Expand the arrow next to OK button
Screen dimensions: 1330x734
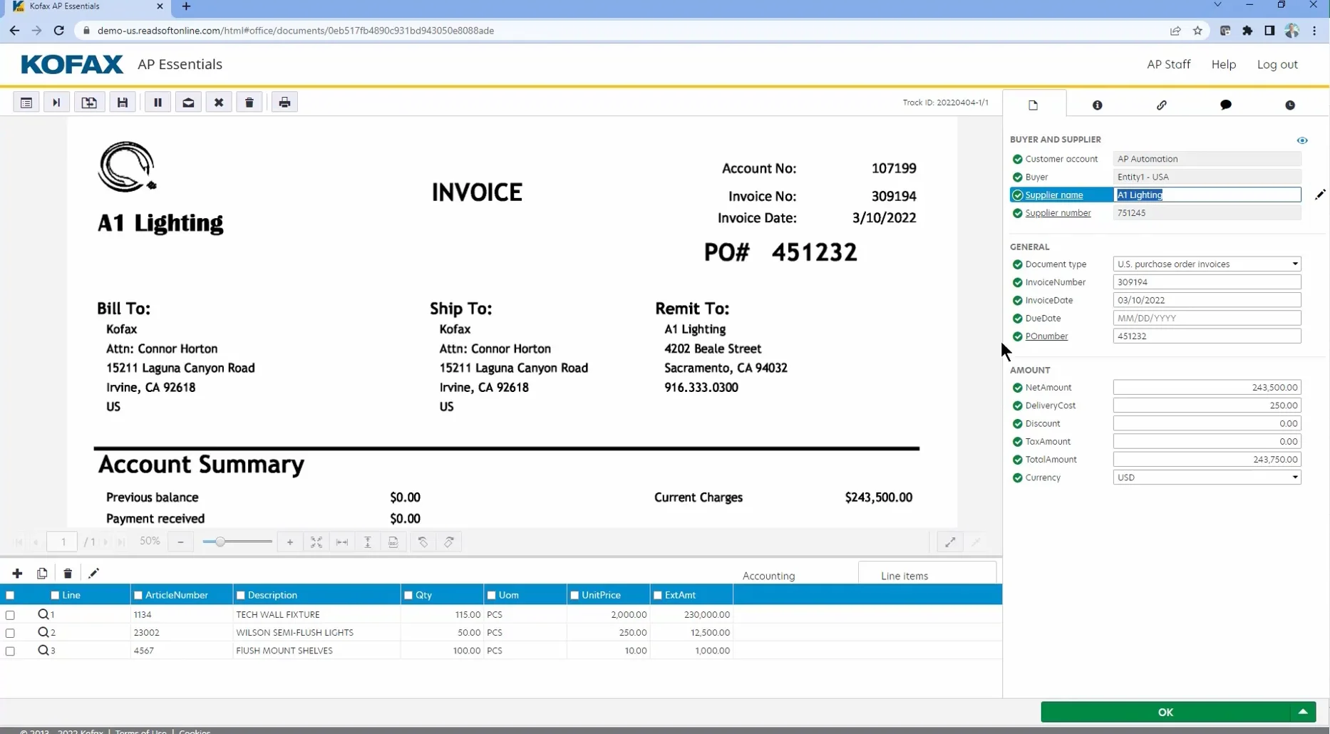1303,711
